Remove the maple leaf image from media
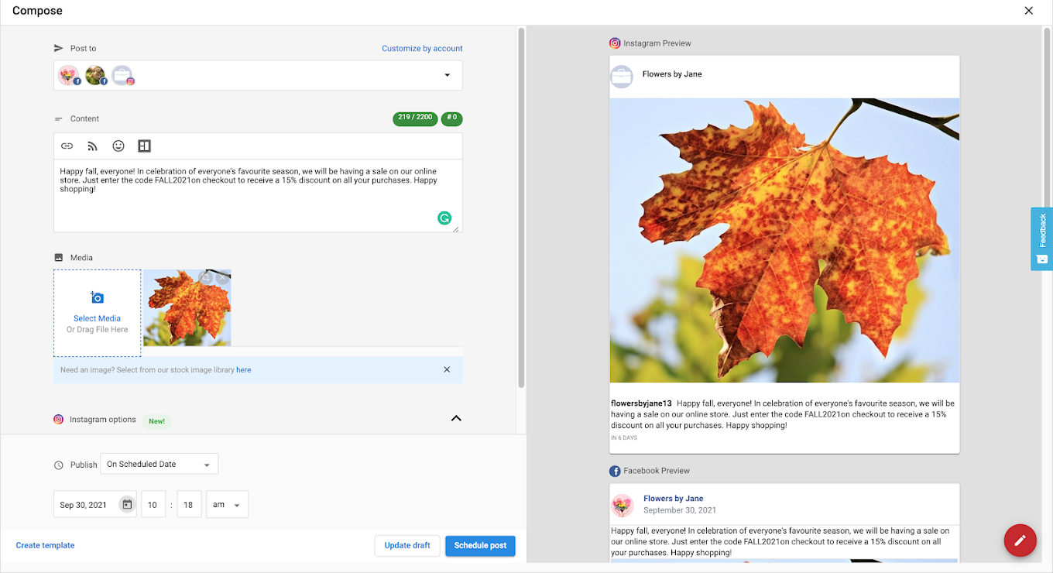The image size is (1053, 573). [x=223, y=277]
